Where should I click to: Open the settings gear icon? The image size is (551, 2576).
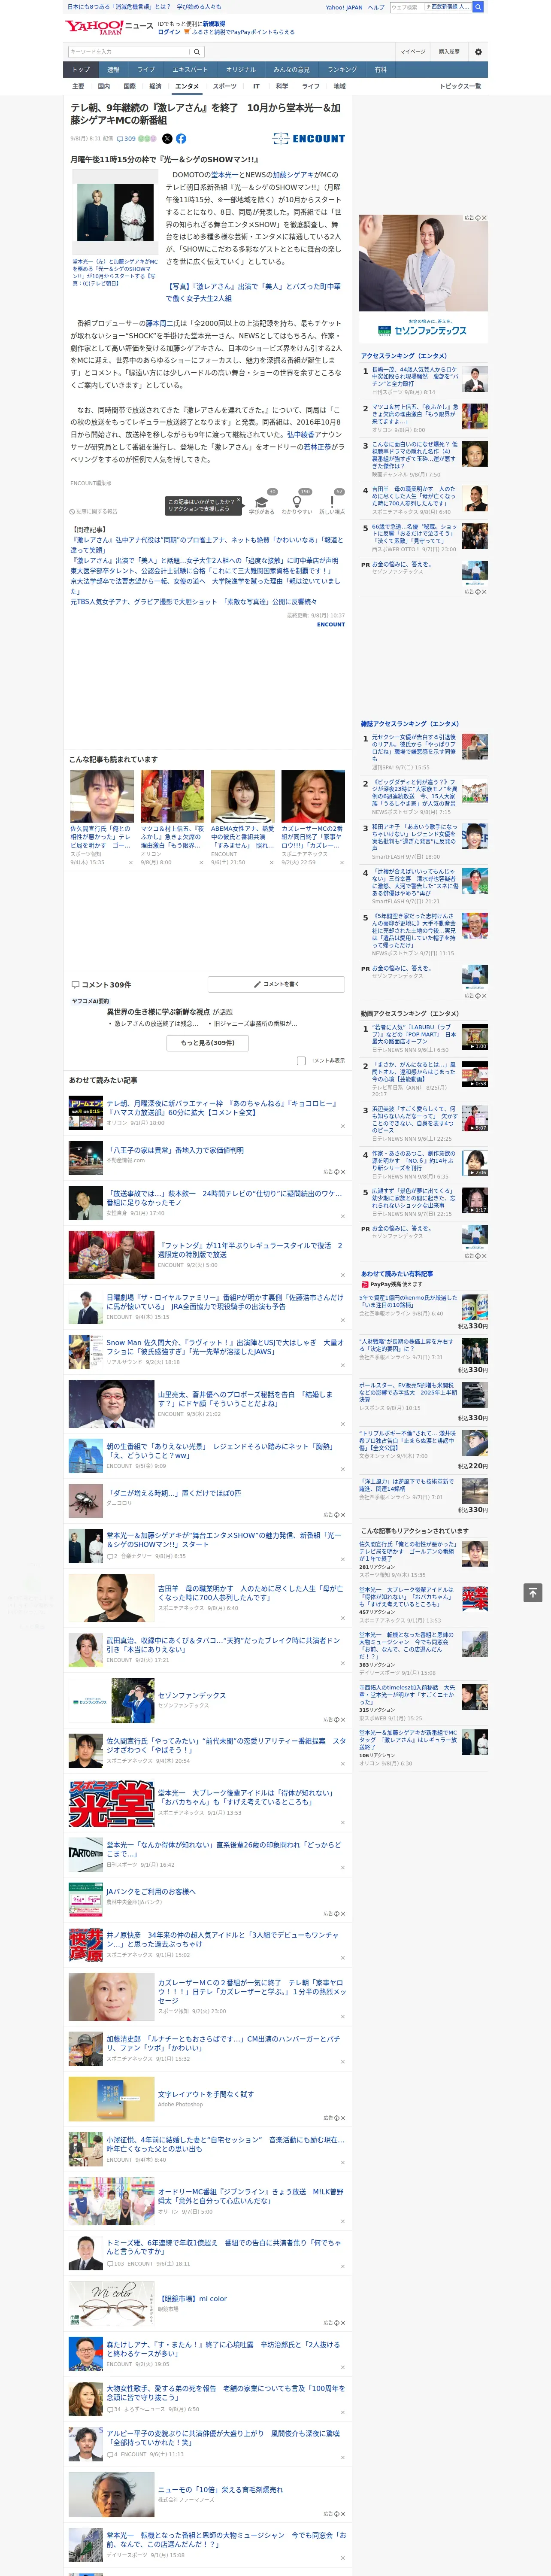477,52
